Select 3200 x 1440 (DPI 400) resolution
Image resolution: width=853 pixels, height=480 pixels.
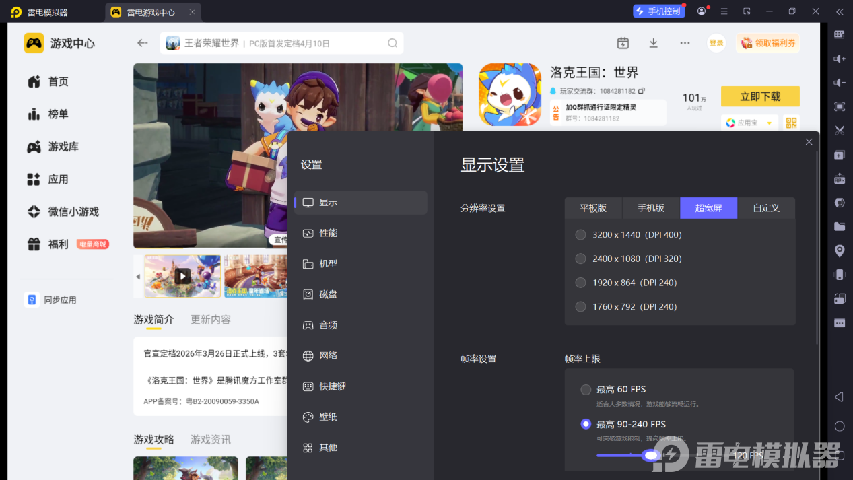(581, 235)
